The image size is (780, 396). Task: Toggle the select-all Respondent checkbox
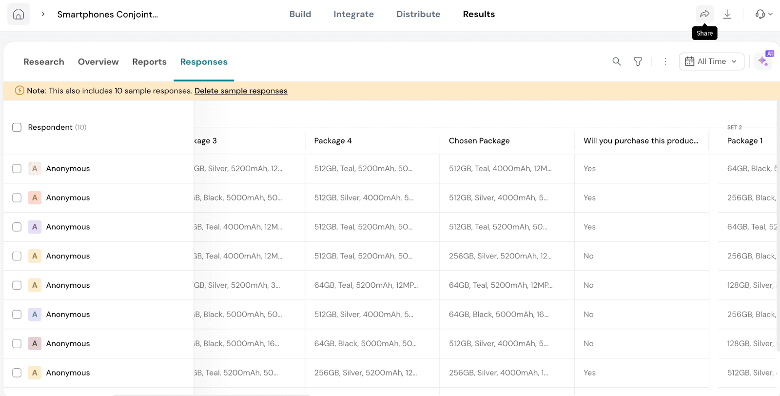coord(17,127)
